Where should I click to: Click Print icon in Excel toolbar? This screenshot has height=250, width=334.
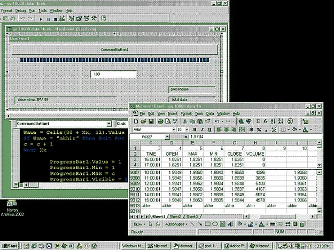point(160,122)
